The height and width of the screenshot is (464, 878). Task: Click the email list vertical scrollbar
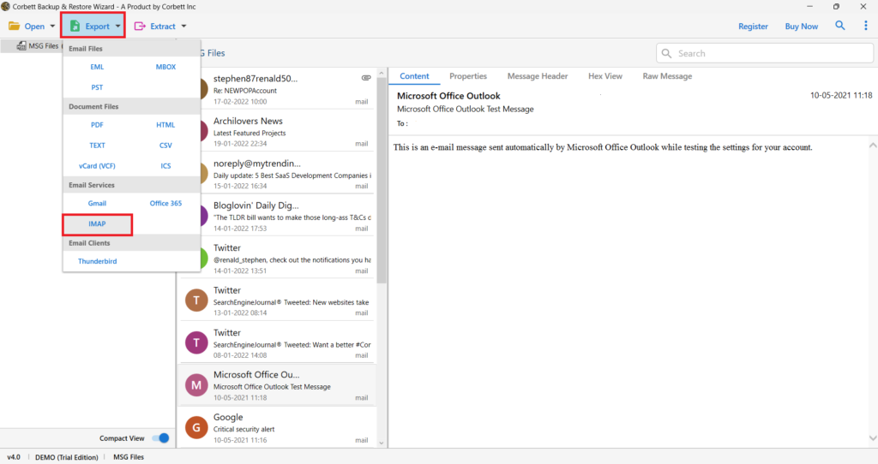(382, 181)
